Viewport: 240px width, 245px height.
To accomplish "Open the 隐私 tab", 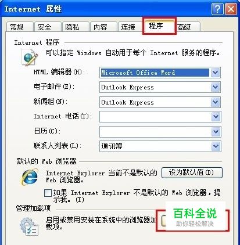I will click(76, 27).
